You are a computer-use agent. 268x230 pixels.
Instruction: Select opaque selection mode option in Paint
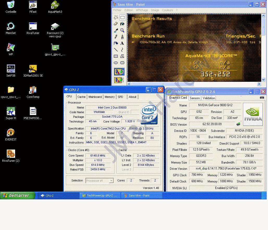[119, 72]
